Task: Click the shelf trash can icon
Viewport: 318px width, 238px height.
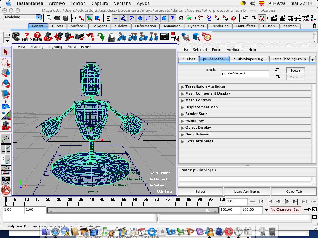Action: point(315,26)
